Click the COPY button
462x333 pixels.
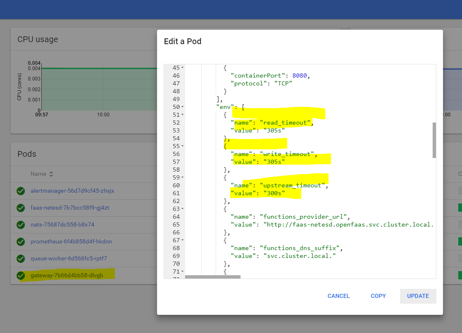378,296
